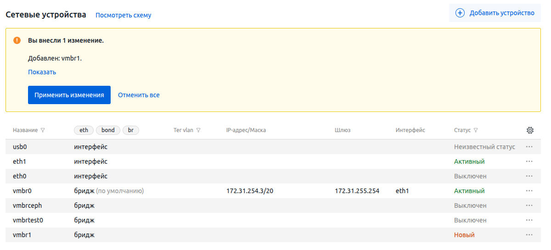Open Посмотреть схему link
This screenshot has height=250, width=551.
[x=123, y=15]
